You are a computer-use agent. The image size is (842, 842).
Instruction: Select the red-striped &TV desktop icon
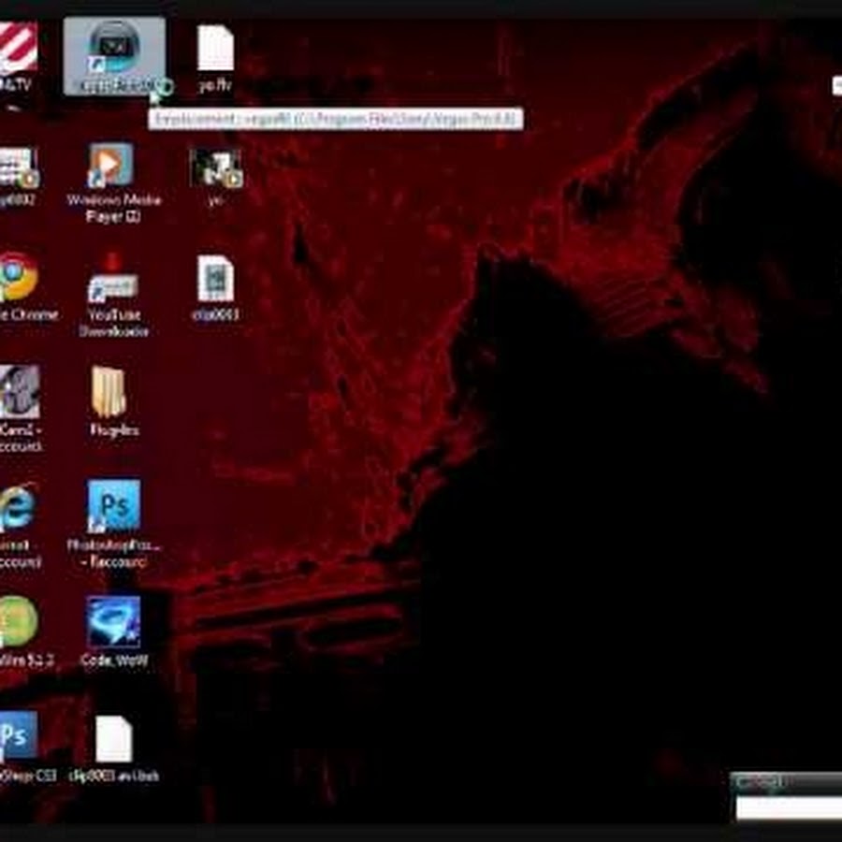coord(19,48)
